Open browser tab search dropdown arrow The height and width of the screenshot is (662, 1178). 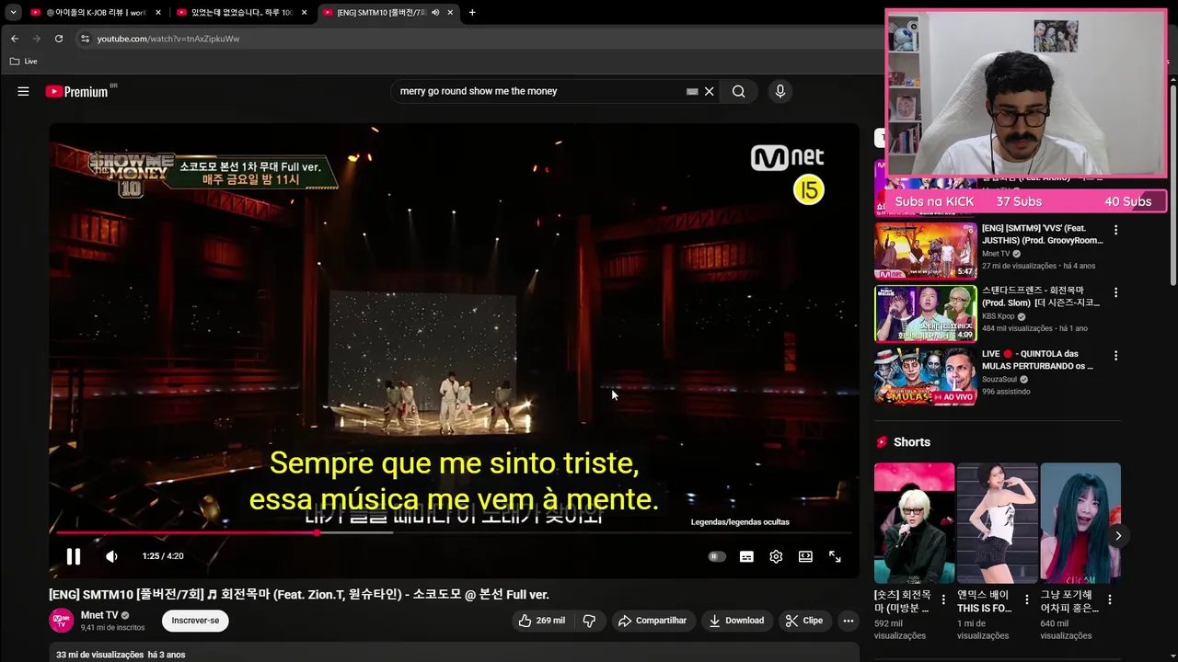[x=13, y=12]
